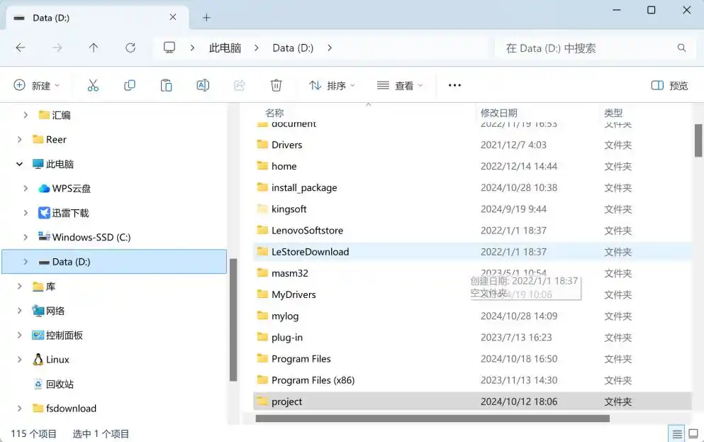Select the plug-in folder
The width and height of the screenshot is (704, 442).
[287, 337]
